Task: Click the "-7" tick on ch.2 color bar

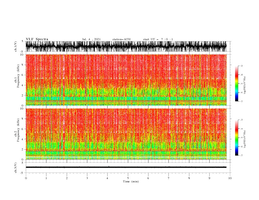Action: click(x=241, y=156)
